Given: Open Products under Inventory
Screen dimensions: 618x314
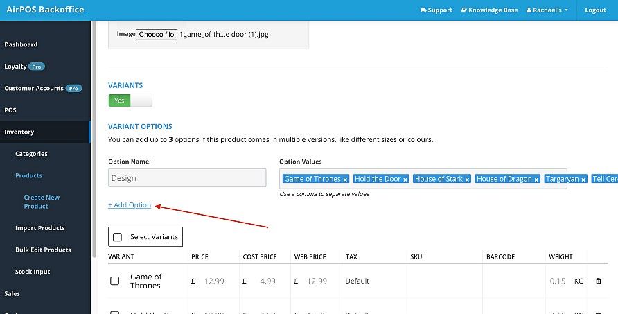Looking at the screenshot, I should (29, 175).
